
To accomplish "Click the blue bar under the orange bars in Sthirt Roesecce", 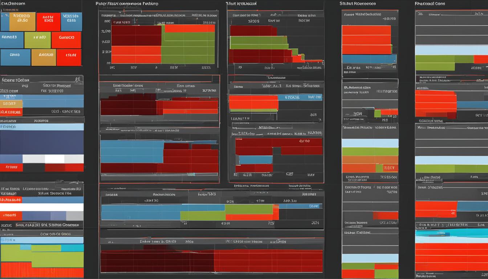I will (x=368, y=59).
